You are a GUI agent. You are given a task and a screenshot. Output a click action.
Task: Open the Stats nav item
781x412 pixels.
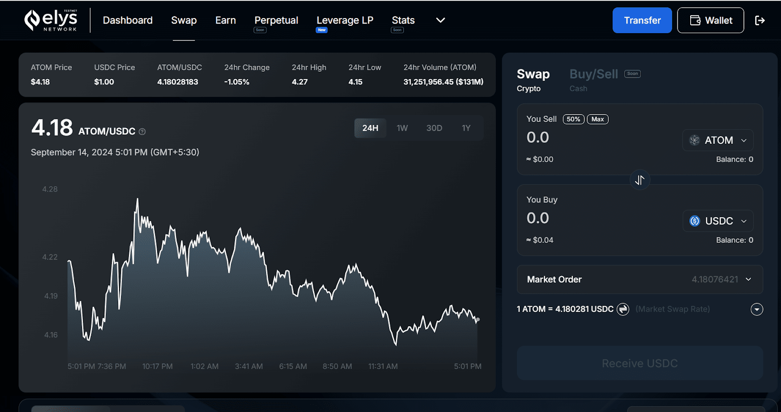click(x=403, y=20)
